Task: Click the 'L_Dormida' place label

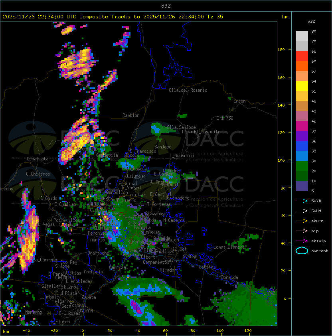Action: pos(227,277)
